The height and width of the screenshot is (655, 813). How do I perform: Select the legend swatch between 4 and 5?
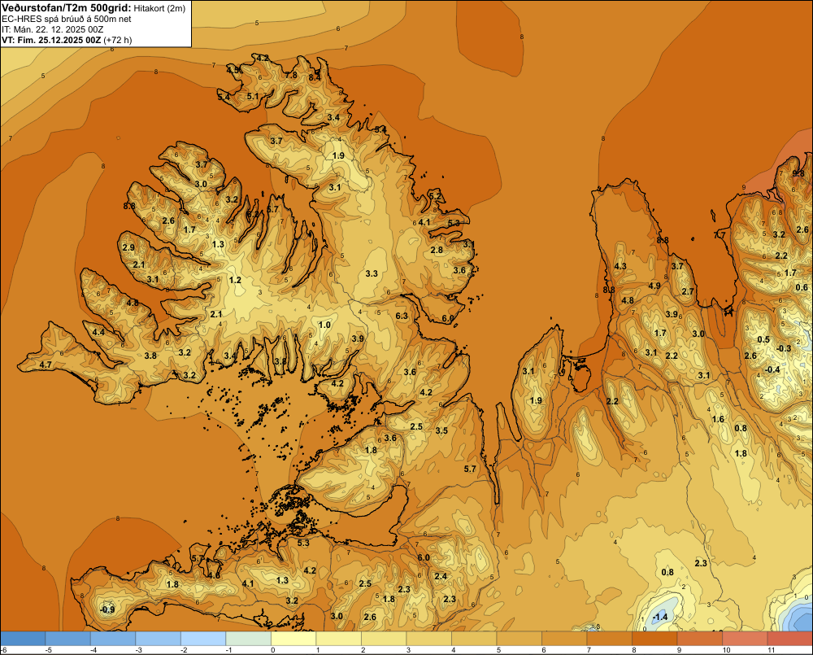coord(474,639)
